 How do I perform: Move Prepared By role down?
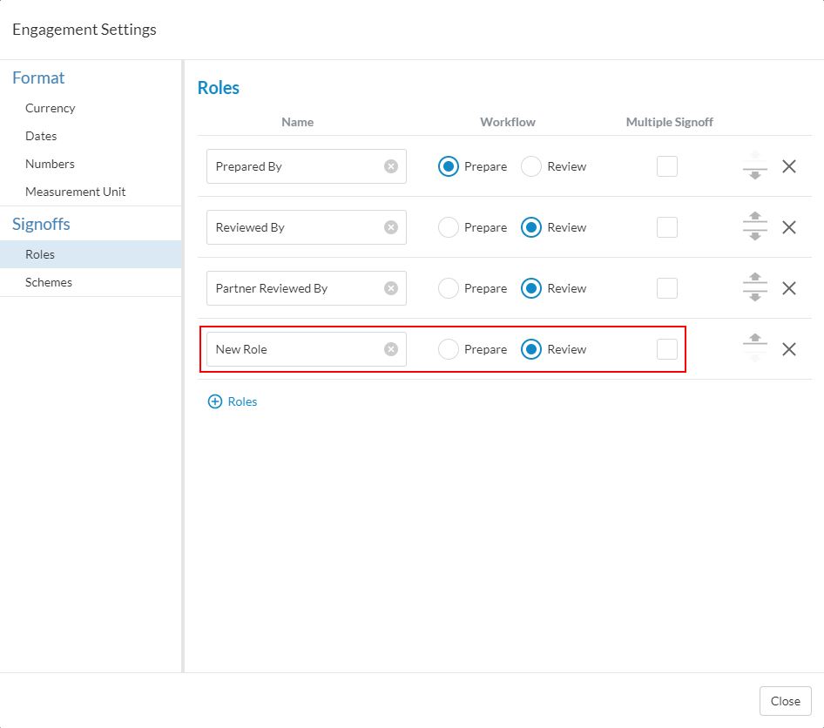point(755,174)
